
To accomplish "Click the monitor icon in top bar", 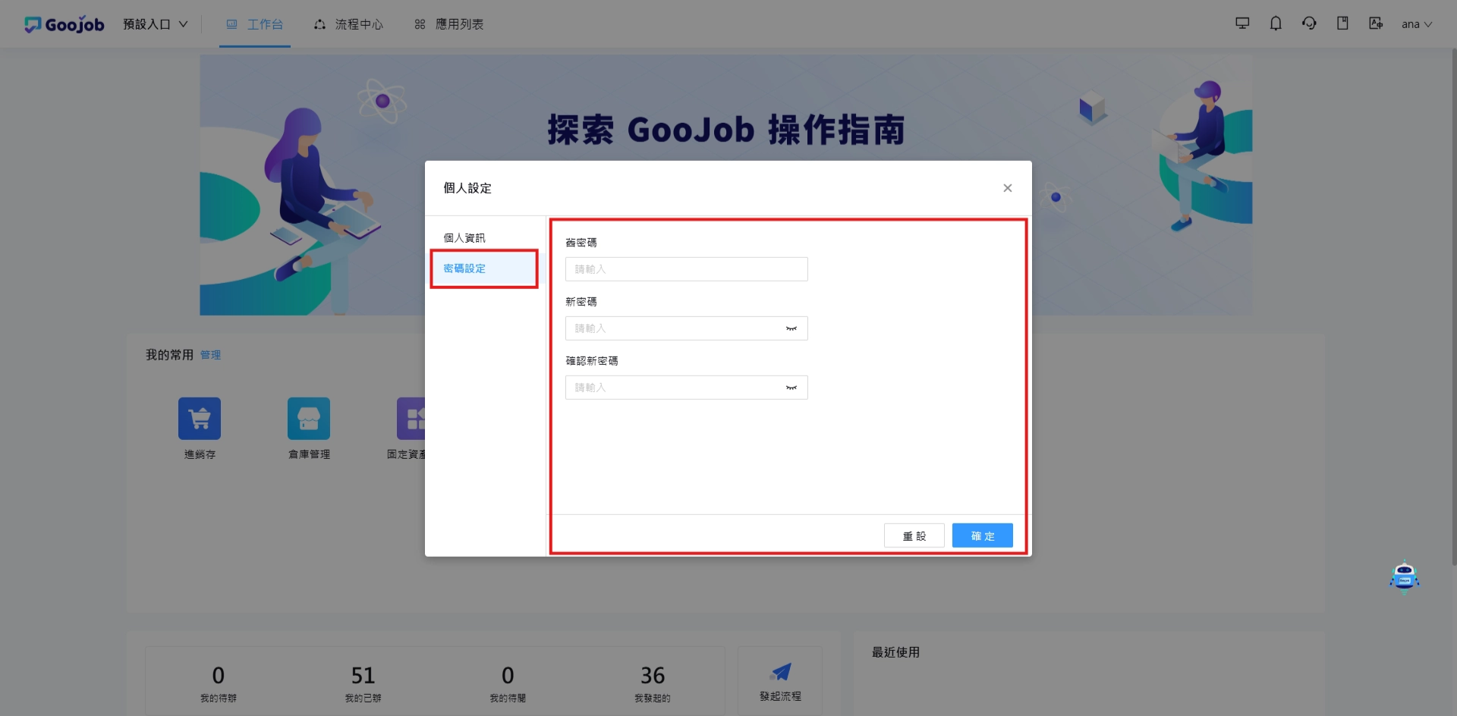I will tap(1242, 24).
